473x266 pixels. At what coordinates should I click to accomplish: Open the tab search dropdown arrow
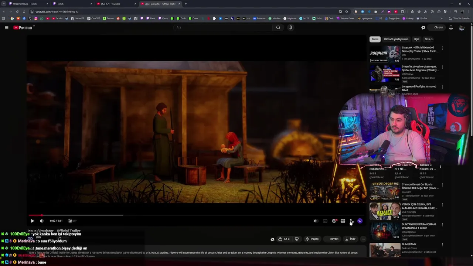pos(3,4)
